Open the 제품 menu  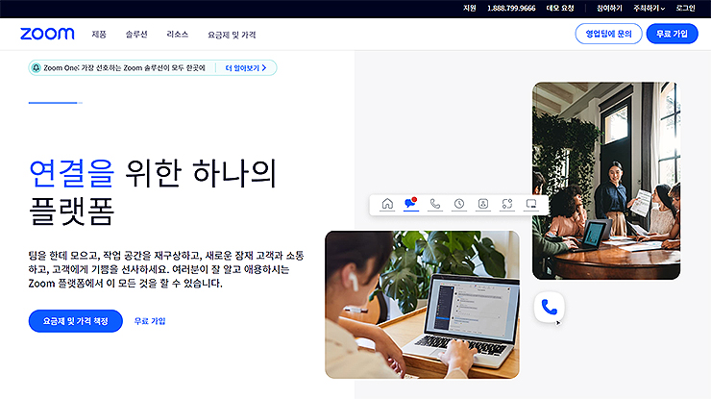click(x=99, y=35)
